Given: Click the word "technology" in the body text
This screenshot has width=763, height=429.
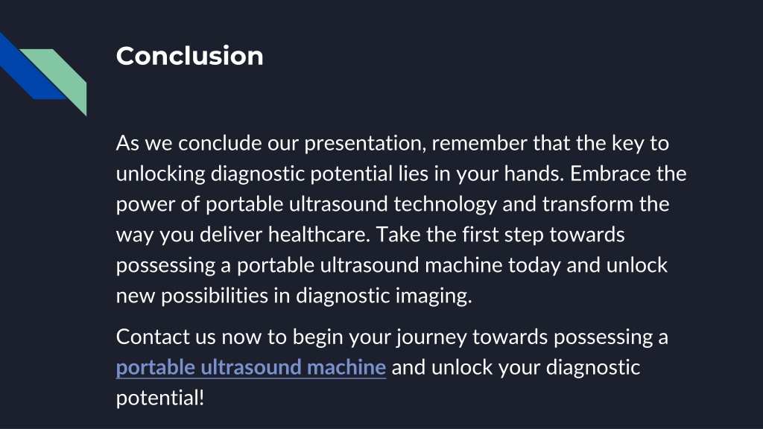Looking at the screenshot, I should [x=446, y=204].
